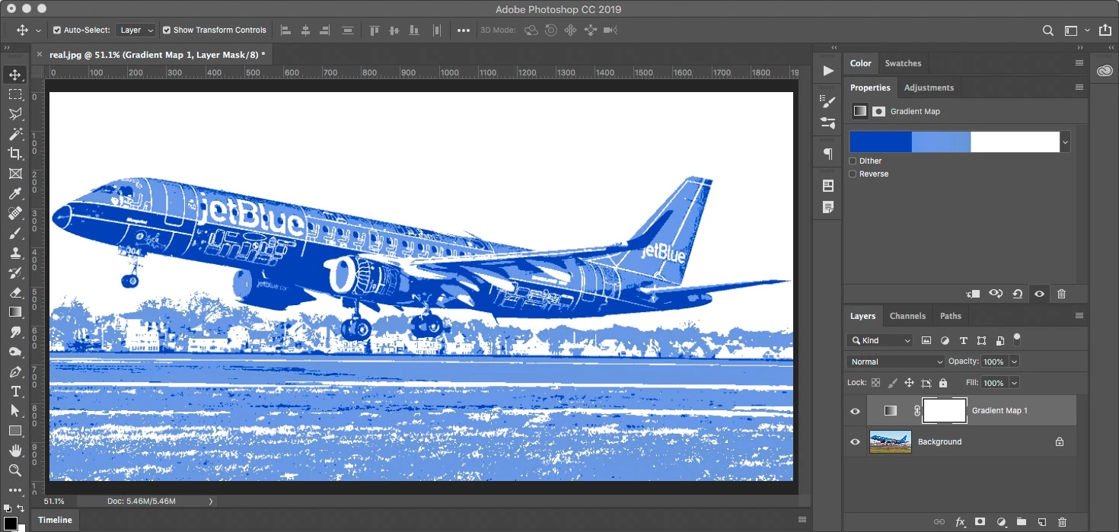The width and height of the screenshot is (1119, 532).
Task: Select the Eyedropper tool
Action: click(15, 193)
